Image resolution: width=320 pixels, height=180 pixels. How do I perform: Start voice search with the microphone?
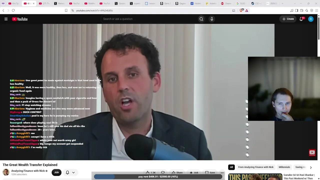[212, 19]
